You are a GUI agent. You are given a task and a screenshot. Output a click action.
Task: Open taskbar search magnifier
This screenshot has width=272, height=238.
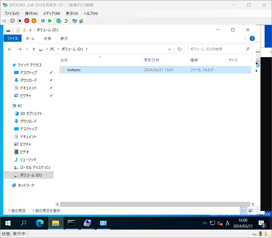(x=23, y=223)
